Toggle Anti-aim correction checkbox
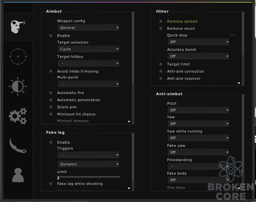Screen dimensions: 256x202 pyautogui.click(x=161, y=71)
